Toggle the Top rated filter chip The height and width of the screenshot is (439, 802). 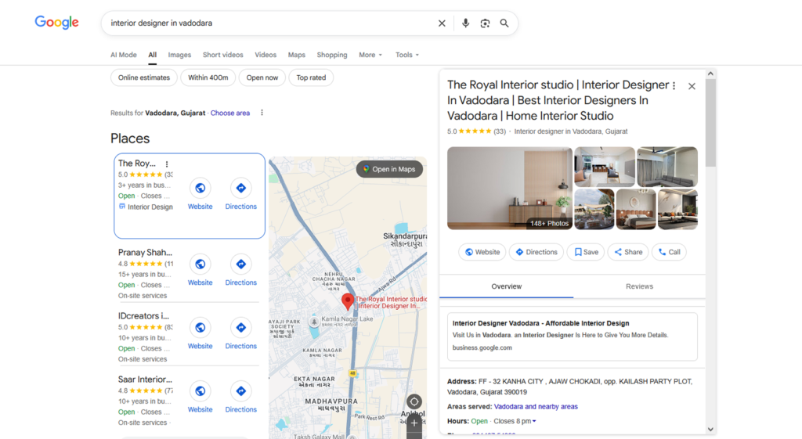coord(311,77)
